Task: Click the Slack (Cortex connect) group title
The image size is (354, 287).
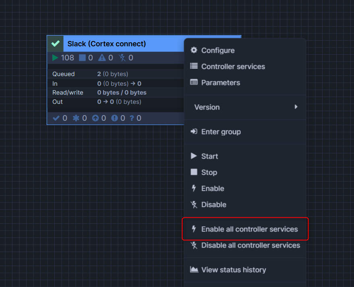Action: click(x=107, y=44)
